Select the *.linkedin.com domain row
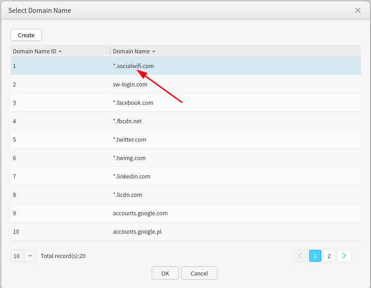371x288 pixels. [131, 176]
